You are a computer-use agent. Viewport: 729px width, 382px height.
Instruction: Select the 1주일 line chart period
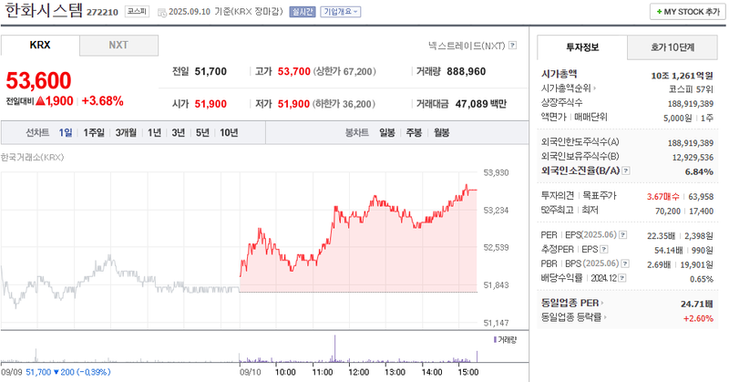pyautogui.click(x=94, y=132)
